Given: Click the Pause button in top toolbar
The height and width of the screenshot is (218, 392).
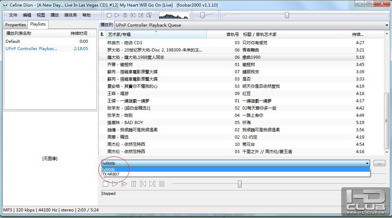Looking at the screenshot, I should 125,15.
